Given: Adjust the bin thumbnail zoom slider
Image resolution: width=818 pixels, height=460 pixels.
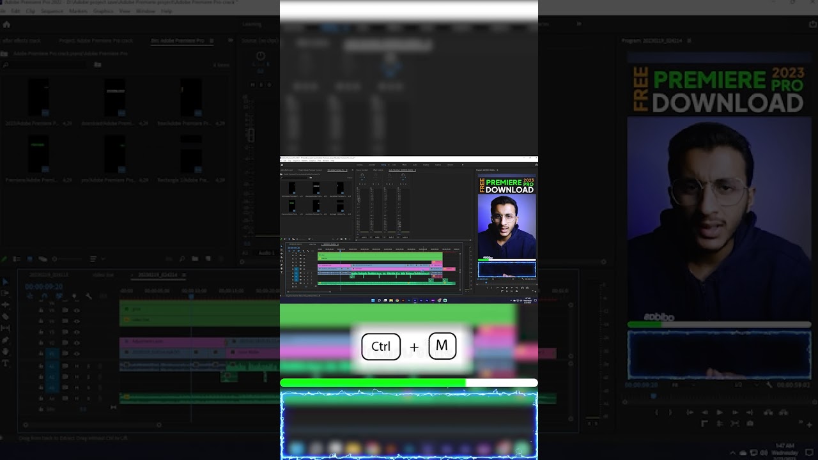Looking at the screenshot, I should click(67, 259).
